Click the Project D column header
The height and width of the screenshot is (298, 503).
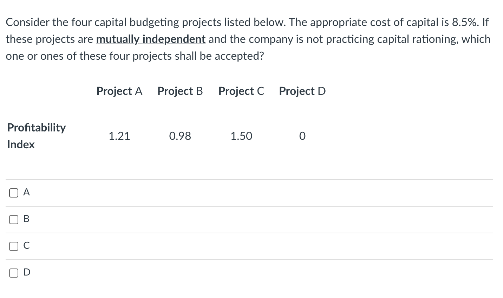pyautogui.click(x=302, y=91)
